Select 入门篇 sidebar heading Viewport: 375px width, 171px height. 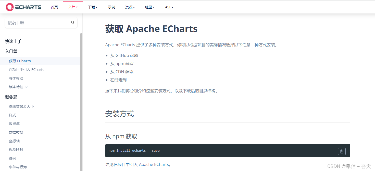coord(11,51)
